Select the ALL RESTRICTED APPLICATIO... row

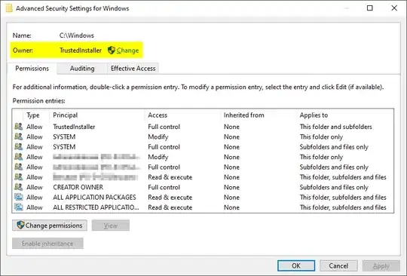pos(203,207)
